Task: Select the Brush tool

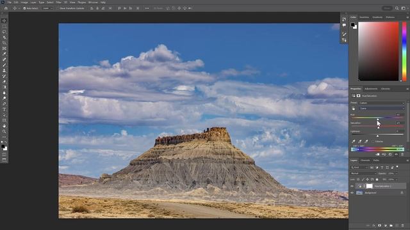Action: point(4,65)
